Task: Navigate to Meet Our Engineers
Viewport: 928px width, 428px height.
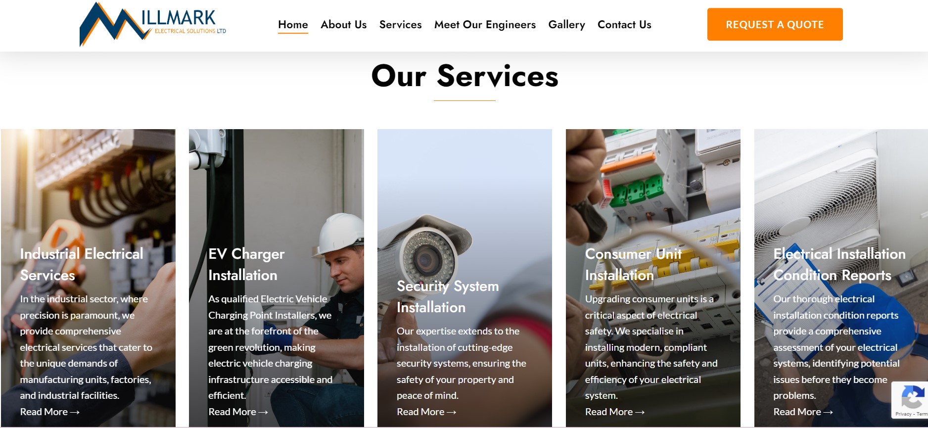Action: (x=485, y=24)
